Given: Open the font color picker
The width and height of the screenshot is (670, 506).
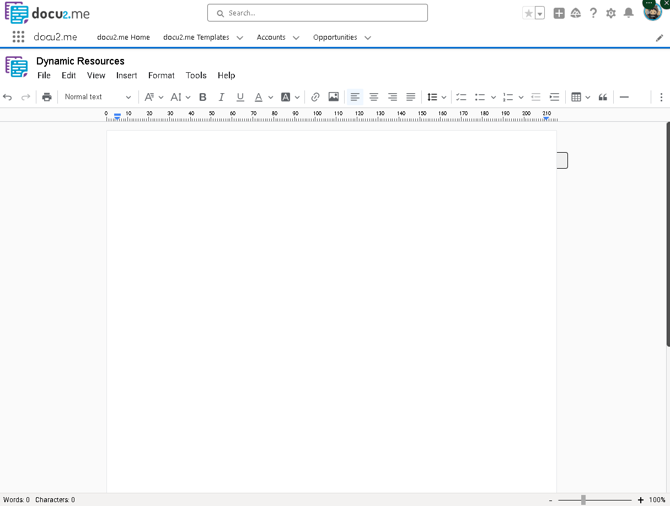Looking at the screenshot, I should tap(264, 97).
